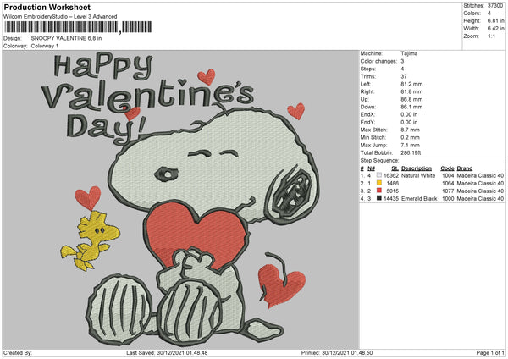Click the "Printed: 30/12/2021 01.48.50" footer text
The image size is (508, 359).
point(337,353)
